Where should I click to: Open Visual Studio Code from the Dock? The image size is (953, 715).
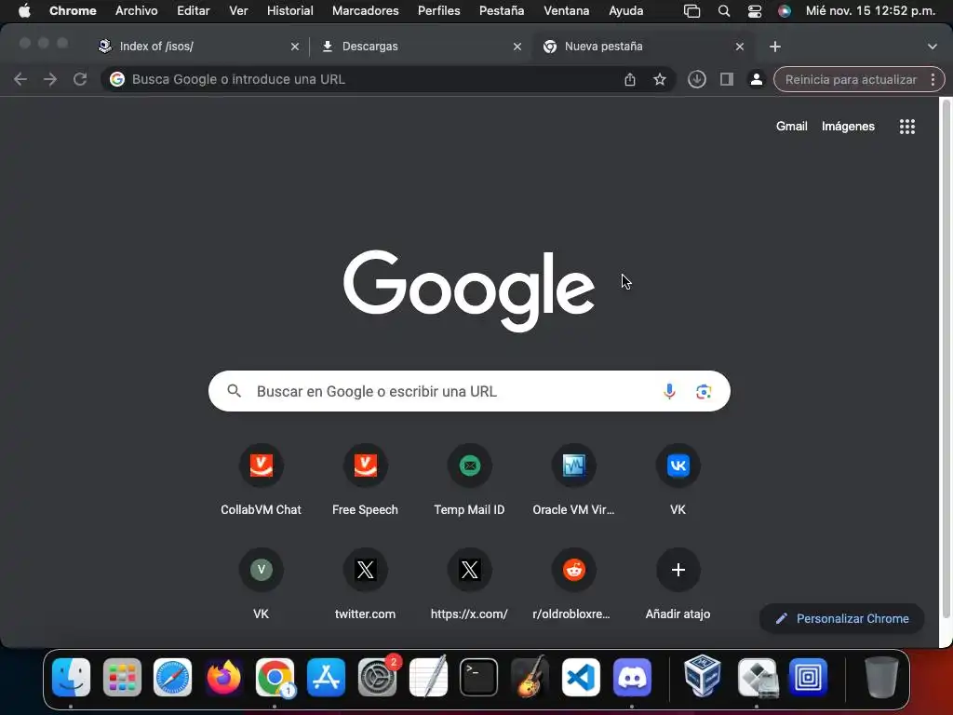point(581,677)
